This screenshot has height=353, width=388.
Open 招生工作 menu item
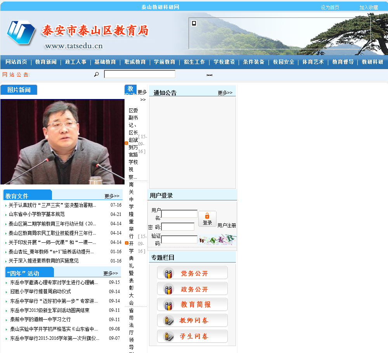pos(194,62)
